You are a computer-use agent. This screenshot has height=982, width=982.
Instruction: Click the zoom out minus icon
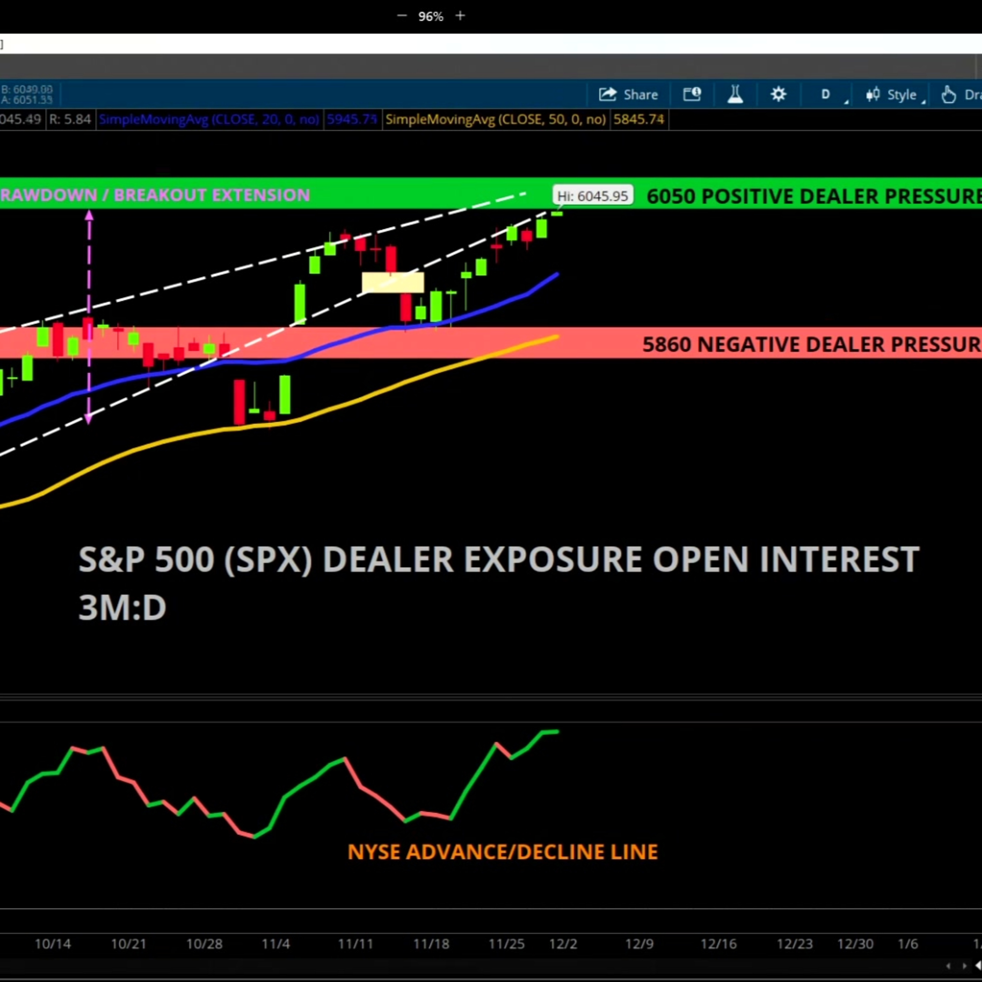click(402, 16)
